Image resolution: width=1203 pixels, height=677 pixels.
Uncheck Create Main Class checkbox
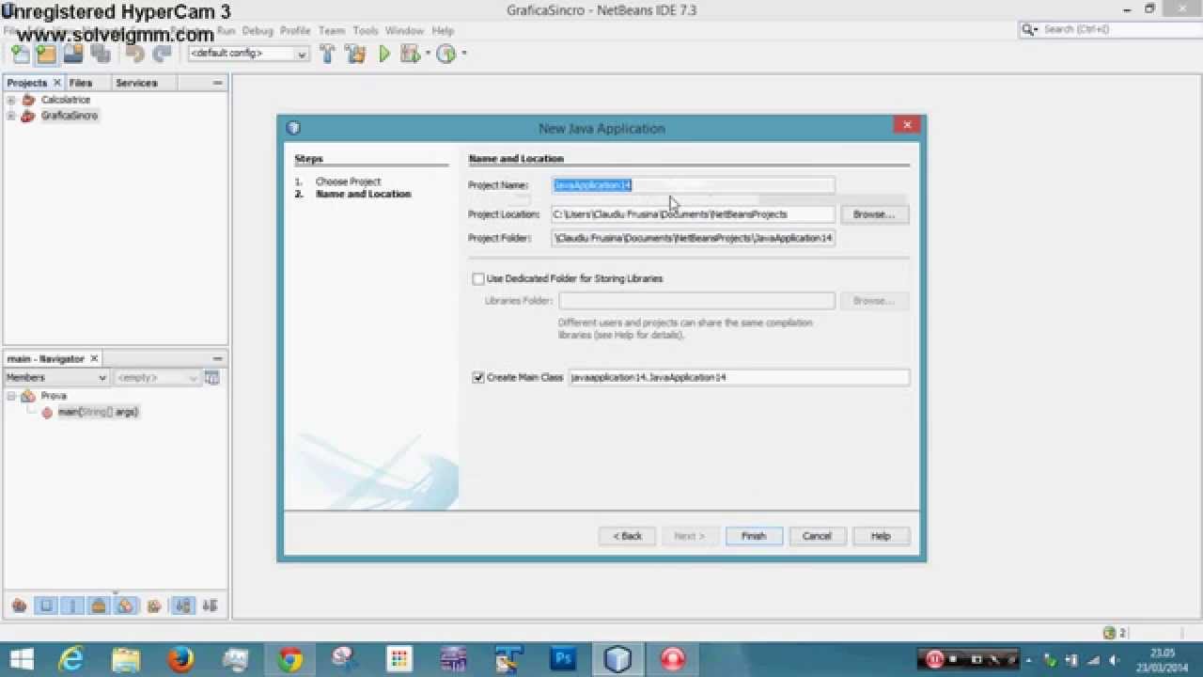[x=478, y=377]
